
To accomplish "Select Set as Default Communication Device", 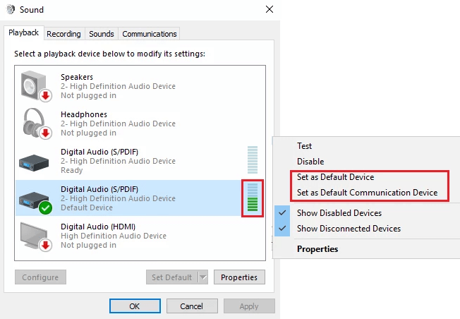I will tap(367, 193).
